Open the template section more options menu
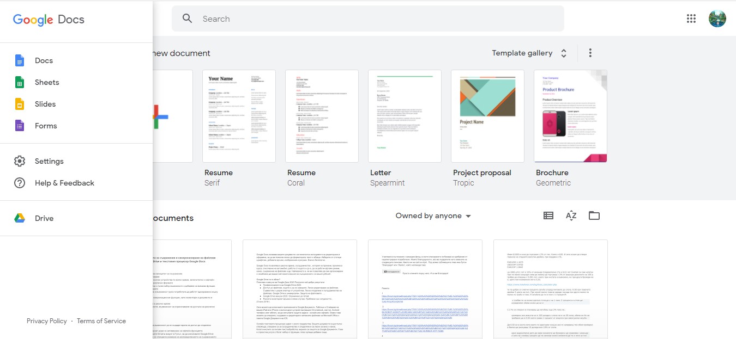This screenshot has width=736, height=339. pos(590,53)
